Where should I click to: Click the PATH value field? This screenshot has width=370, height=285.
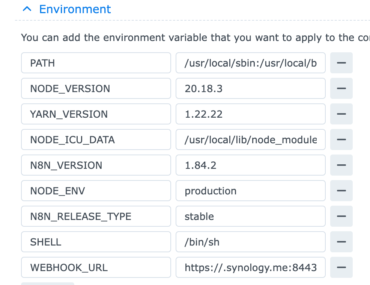[250, 63]
